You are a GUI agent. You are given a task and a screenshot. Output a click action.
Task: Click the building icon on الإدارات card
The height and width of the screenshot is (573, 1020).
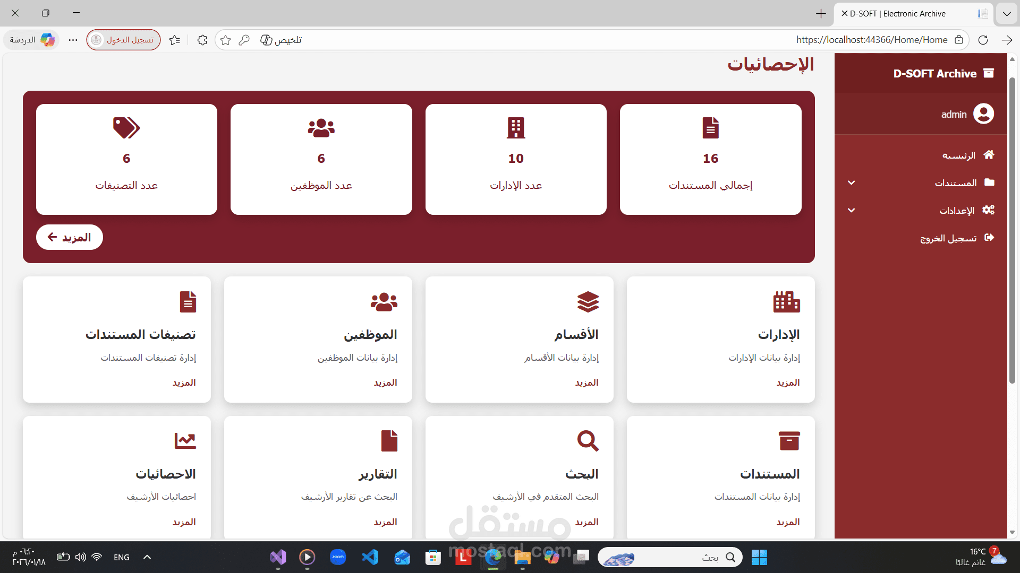[x=787, y=301]
